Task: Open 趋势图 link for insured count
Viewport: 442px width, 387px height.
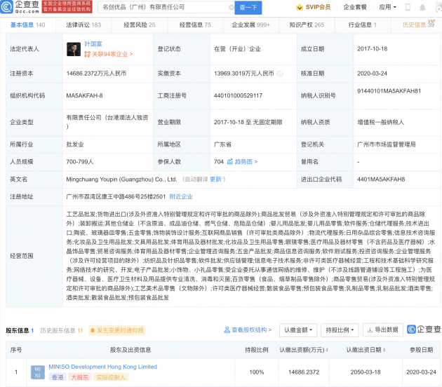Action: (246, 162)
